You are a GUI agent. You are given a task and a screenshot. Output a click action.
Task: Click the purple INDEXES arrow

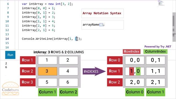click(x=94, y=71)
